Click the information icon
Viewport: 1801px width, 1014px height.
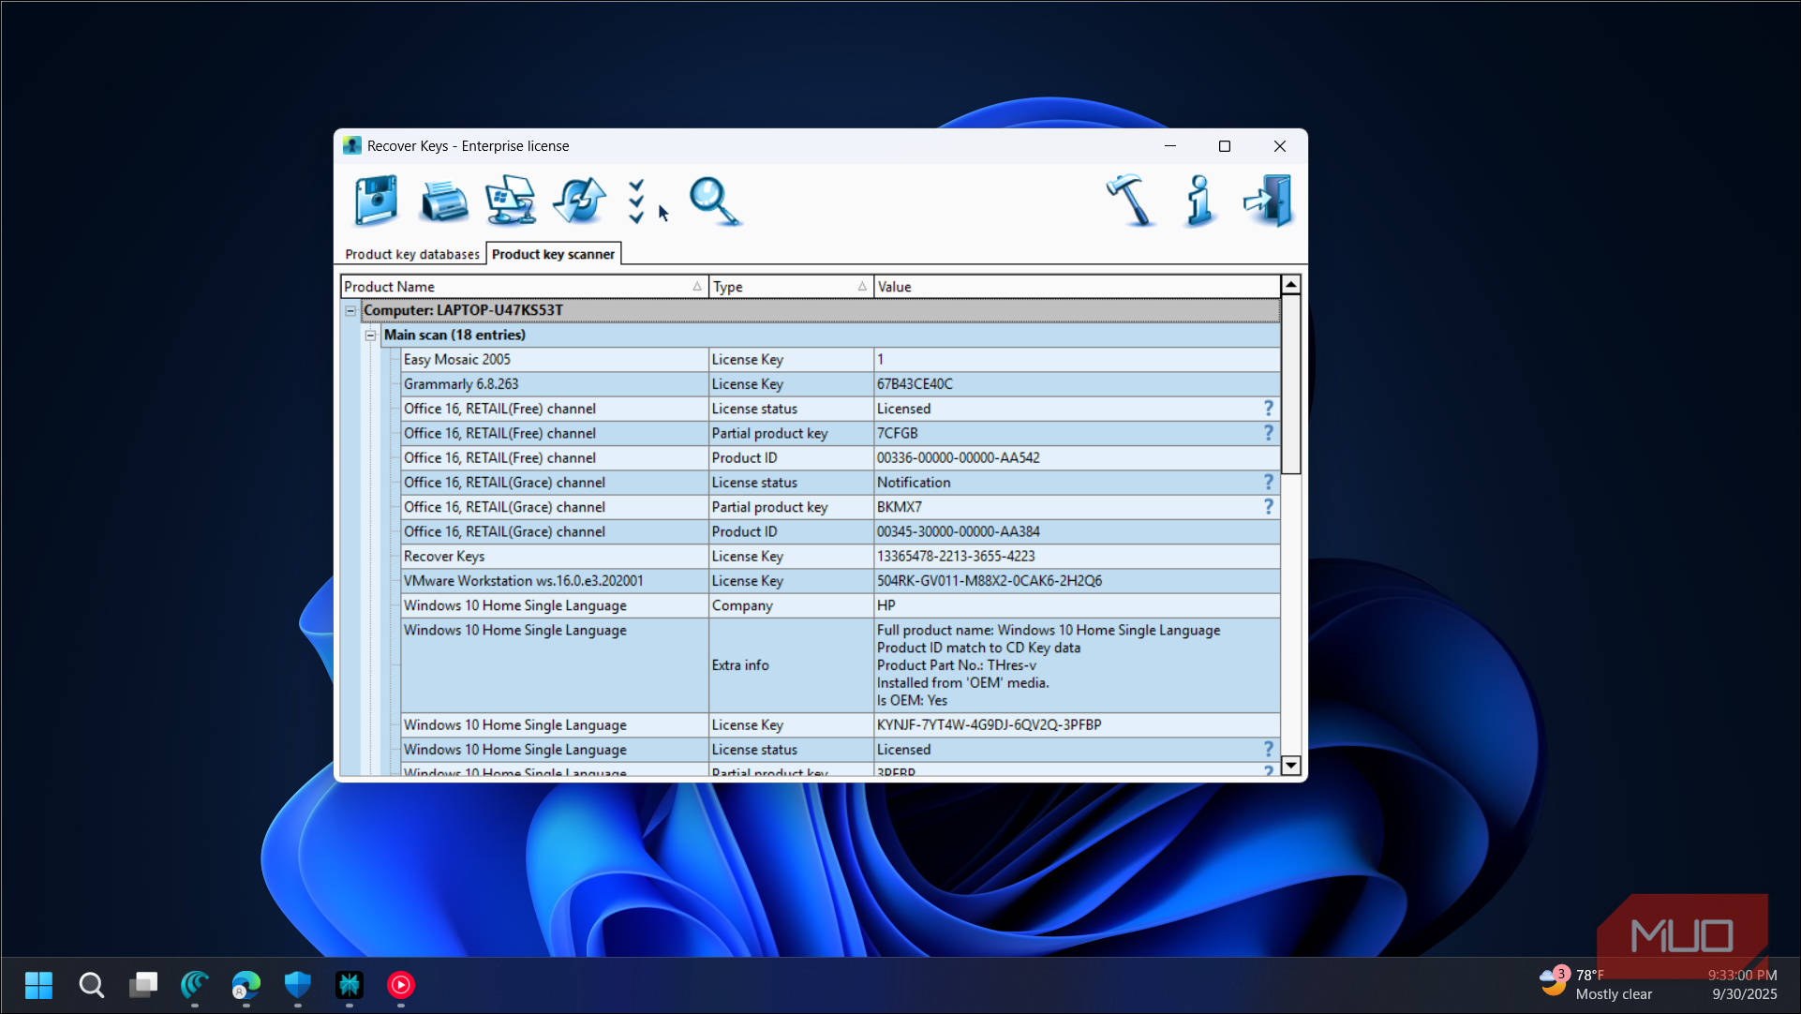pyautogui.click(x=1199, y=201)
